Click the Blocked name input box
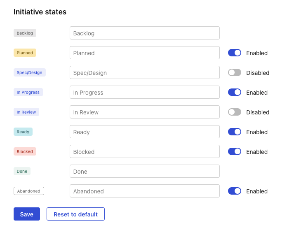This screenshot has height=230, width=301. tap(144, 151)
